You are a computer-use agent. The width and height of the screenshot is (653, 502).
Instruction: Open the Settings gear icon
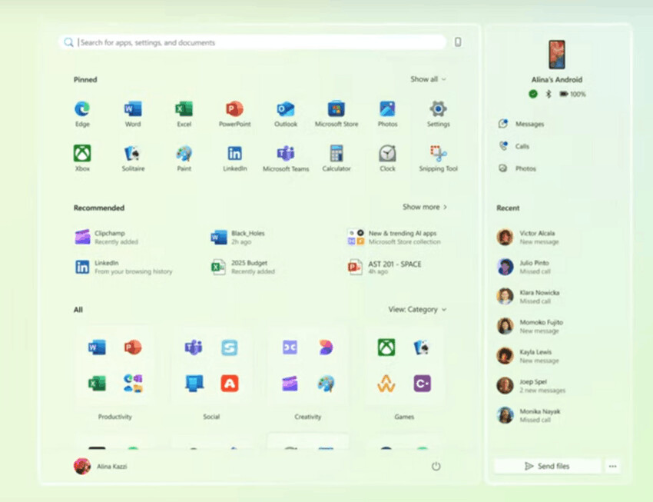pos(438,109)
